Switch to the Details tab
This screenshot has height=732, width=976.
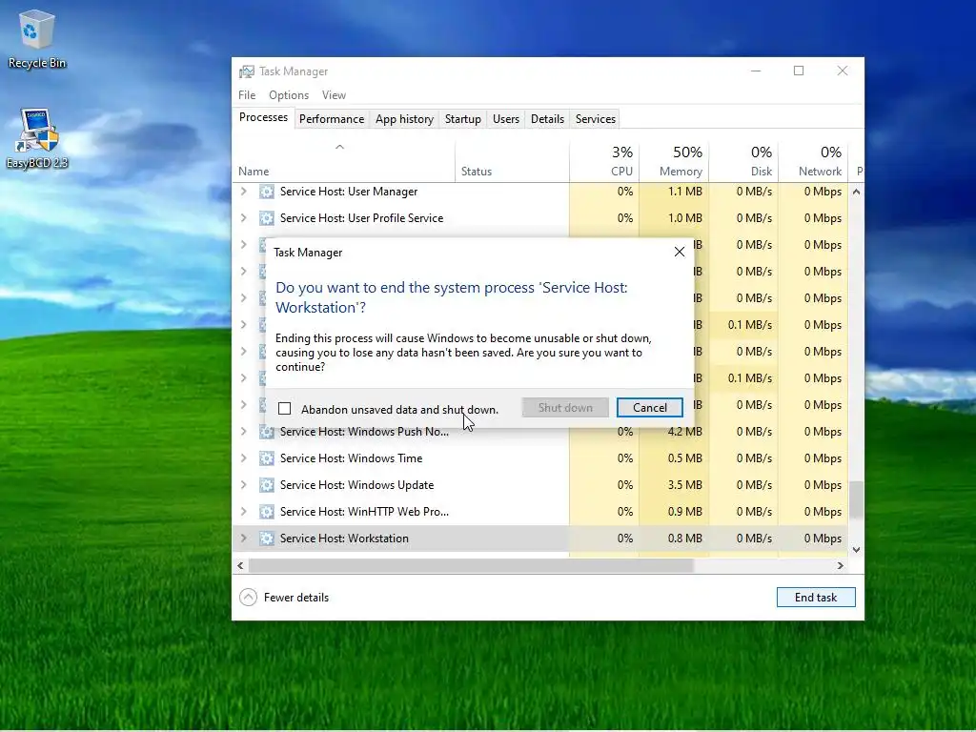(x=548, y=119)
